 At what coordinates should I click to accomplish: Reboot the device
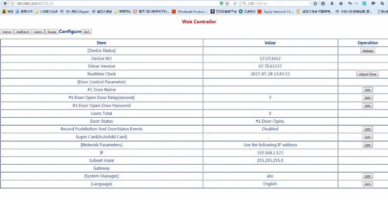tap(368, 51)
